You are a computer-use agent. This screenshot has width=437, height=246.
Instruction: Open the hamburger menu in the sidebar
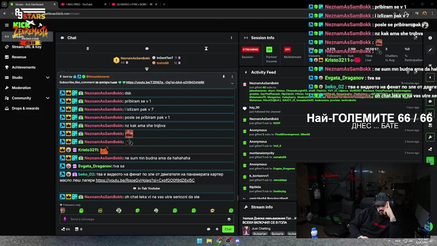(7, 25)
